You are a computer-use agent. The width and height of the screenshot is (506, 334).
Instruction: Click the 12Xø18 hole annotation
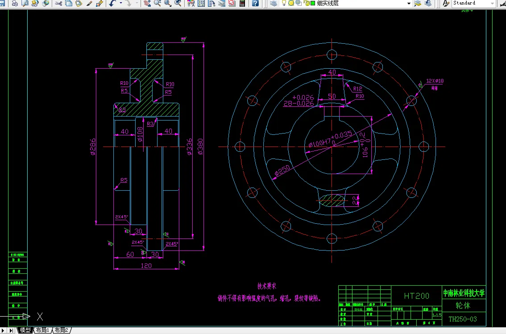click(435, 81)
